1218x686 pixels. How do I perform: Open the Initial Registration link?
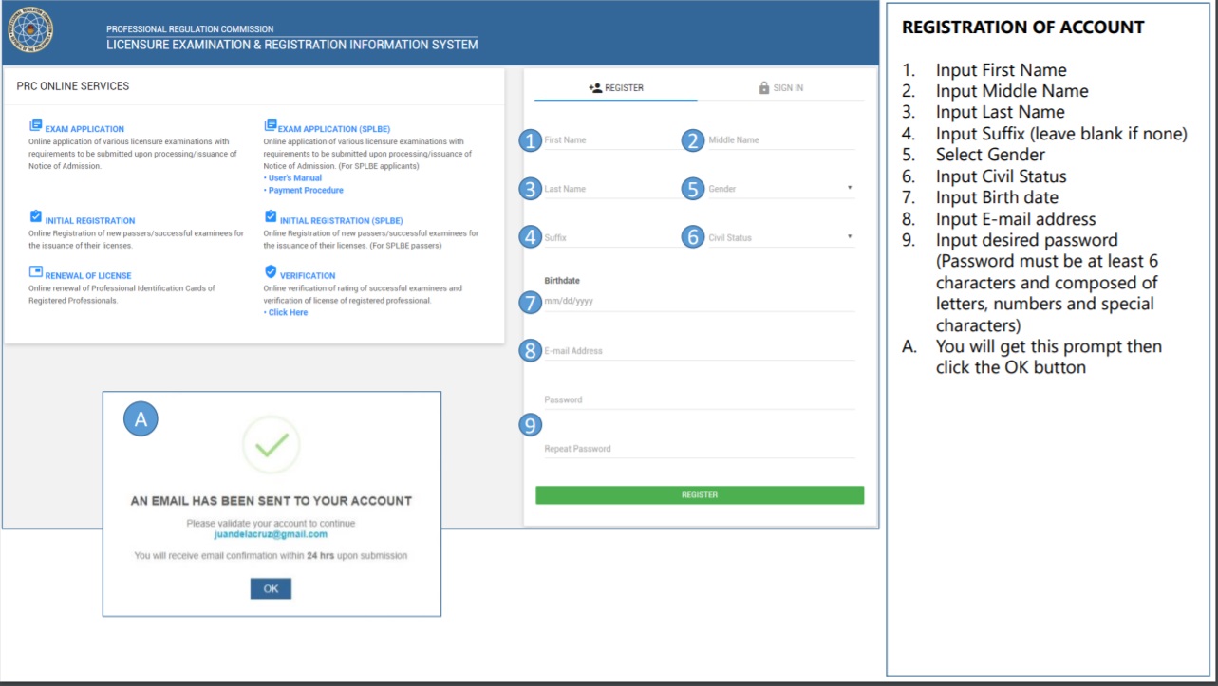click(90, 221)
